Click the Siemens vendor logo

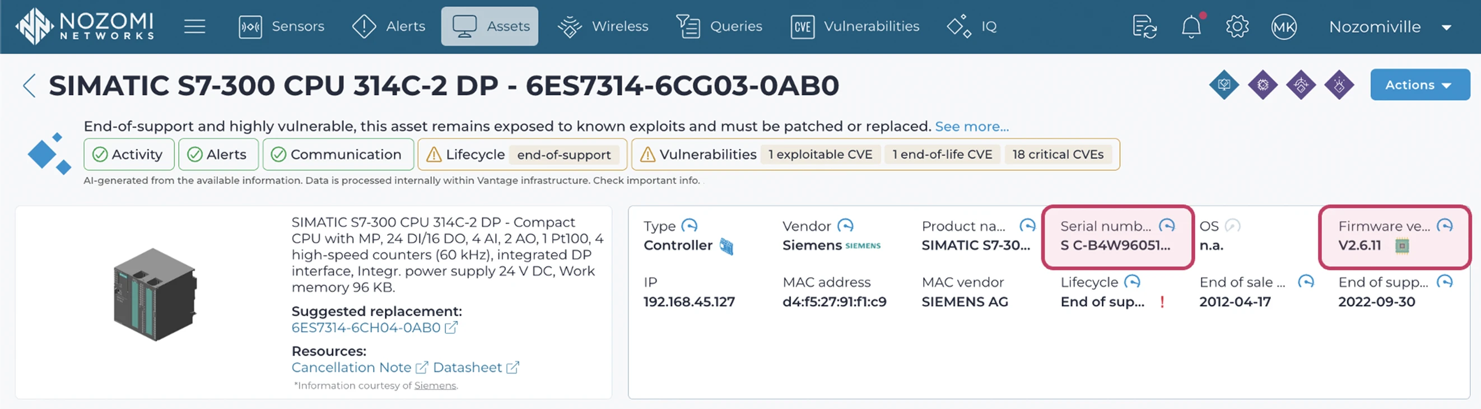863,245
